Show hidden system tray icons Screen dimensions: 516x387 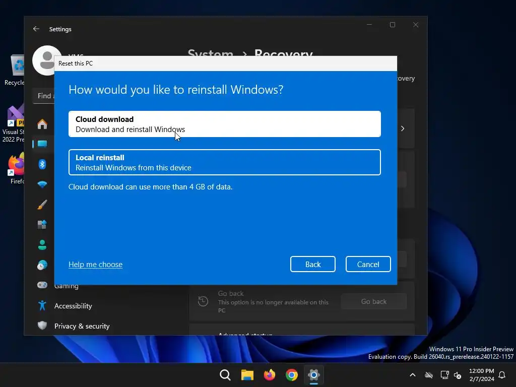tap(412, 375)
